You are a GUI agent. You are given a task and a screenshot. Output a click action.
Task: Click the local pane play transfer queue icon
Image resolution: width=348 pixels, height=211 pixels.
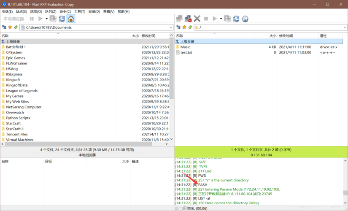pyautogui.click(x=40, y=19)
